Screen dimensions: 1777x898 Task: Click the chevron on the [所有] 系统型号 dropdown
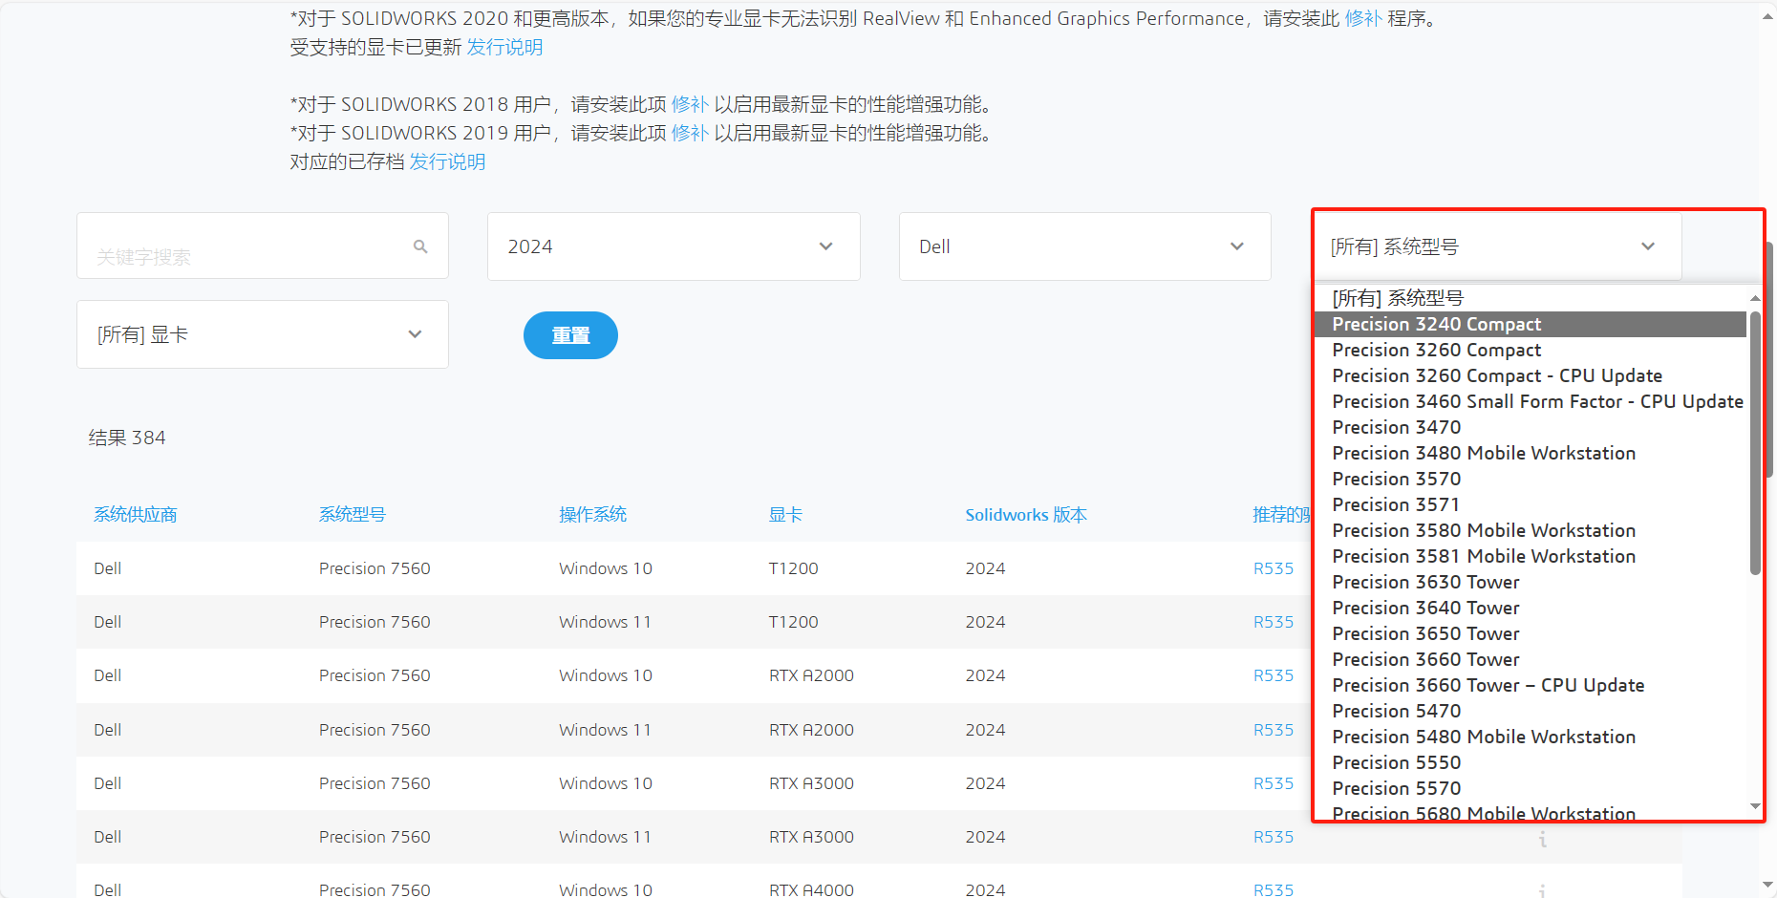(1647, 246)
